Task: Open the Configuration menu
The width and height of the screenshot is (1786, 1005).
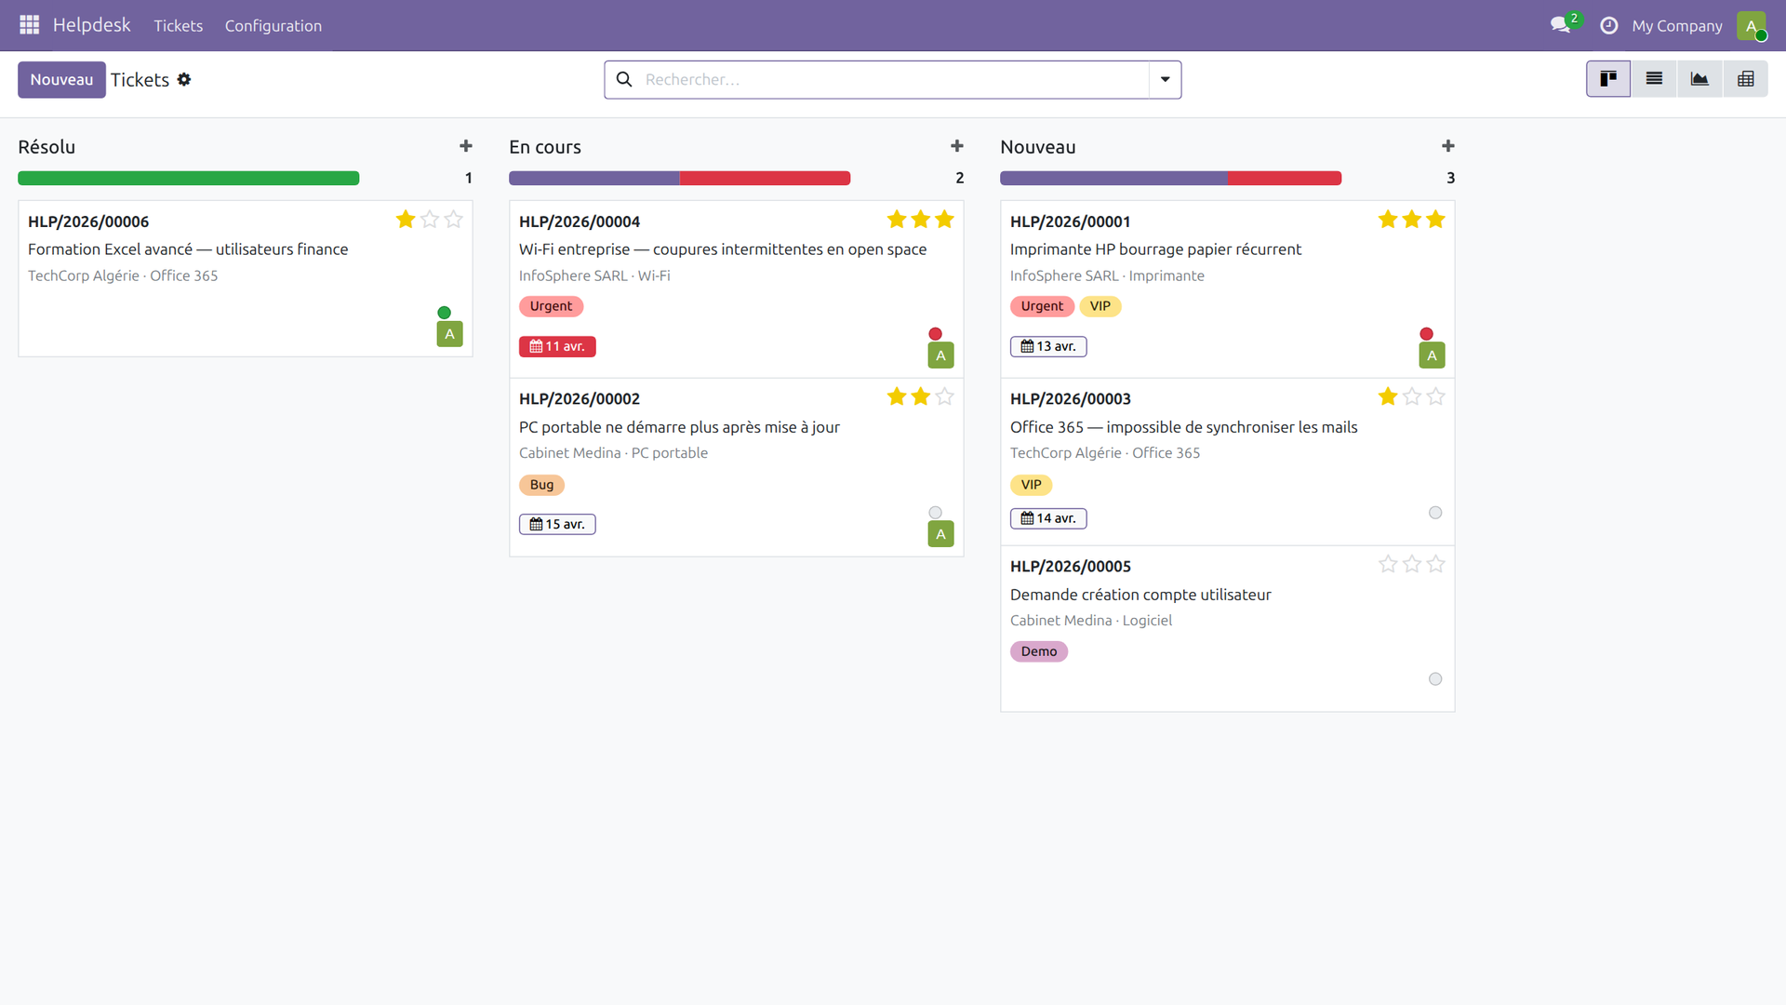Action: (273, 25)
